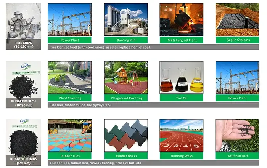
Task: Select the Power Plant photo in Tire Chips row
Action: [70, 20]
